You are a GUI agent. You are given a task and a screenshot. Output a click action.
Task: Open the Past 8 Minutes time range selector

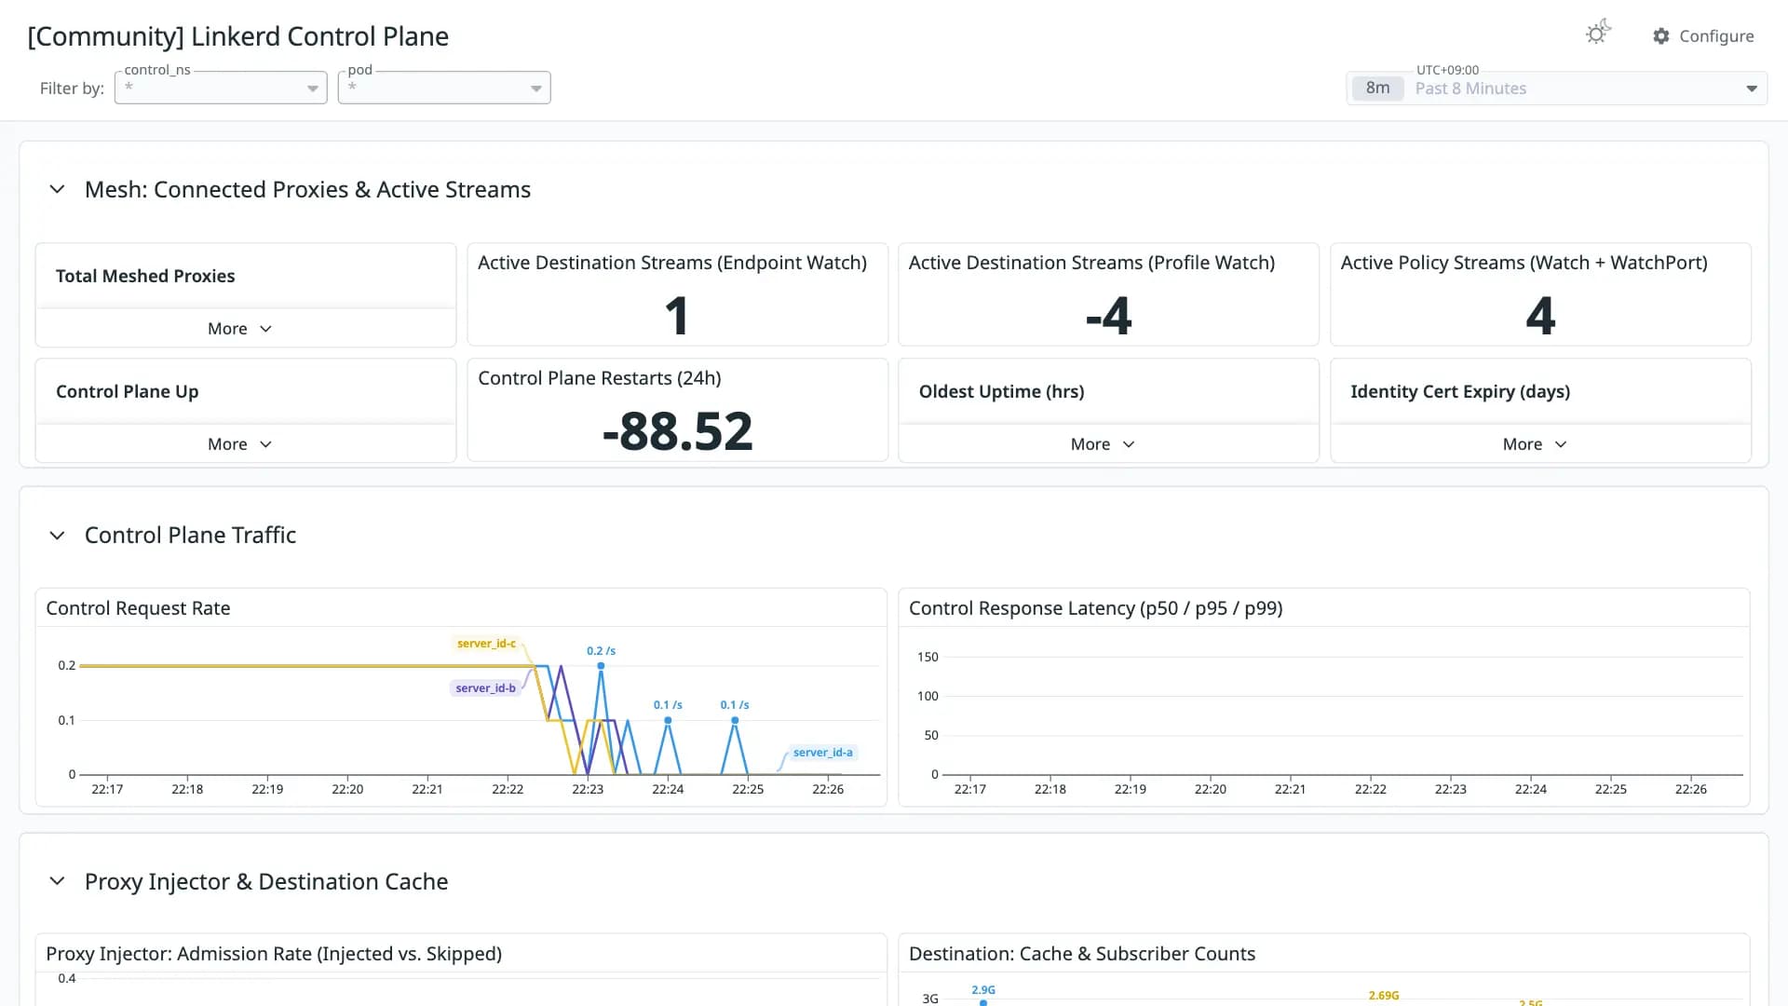[x=1557, y=88]
